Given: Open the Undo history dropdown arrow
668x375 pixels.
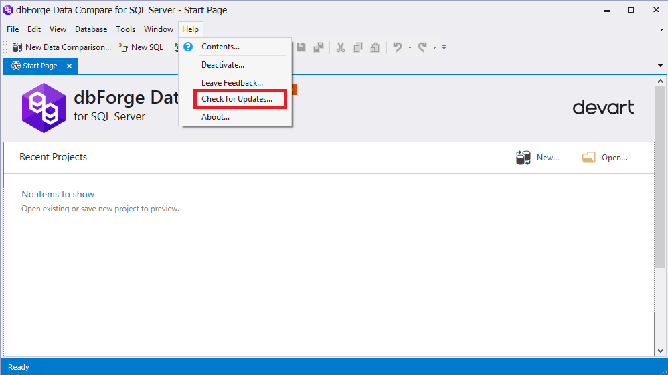Looking at the screenshot, I should pyautogui.click(x=410, y=47).
